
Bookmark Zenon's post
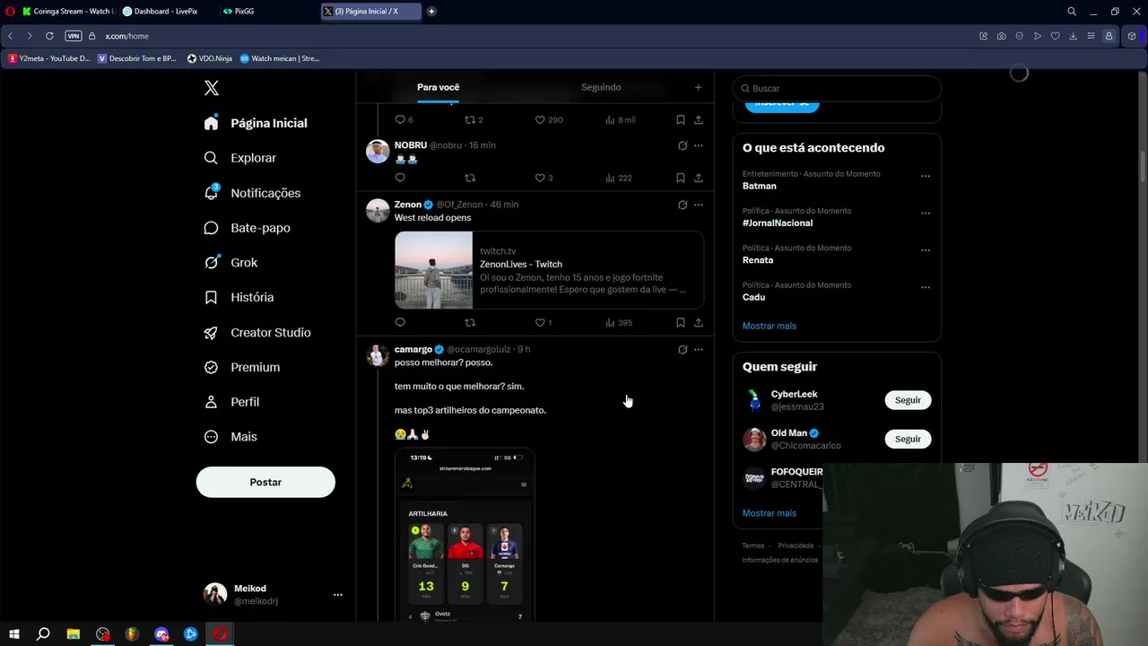(x=681, y=322)
